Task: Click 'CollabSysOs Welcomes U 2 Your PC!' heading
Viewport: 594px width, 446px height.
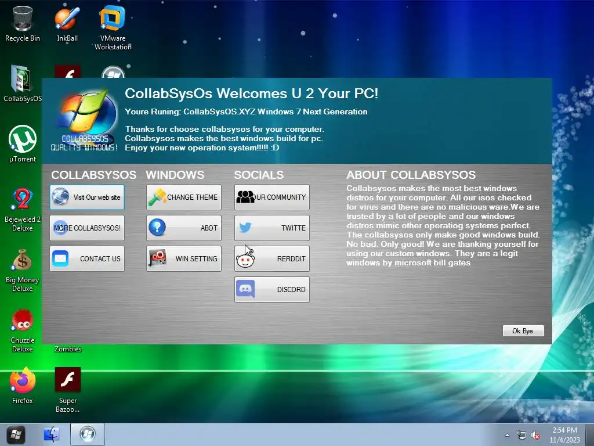Action: 252,93
